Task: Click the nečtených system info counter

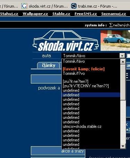Action: pos(120,25)
